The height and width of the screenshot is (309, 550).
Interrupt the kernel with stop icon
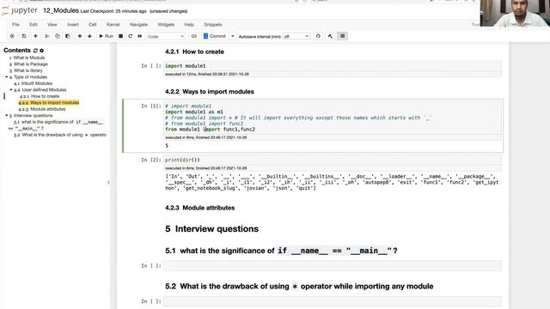coord(120,36)
